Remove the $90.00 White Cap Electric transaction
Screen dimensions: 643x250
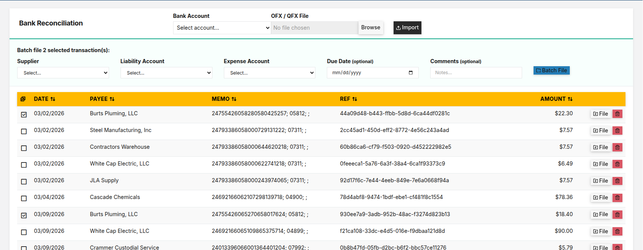click(617, 231)
